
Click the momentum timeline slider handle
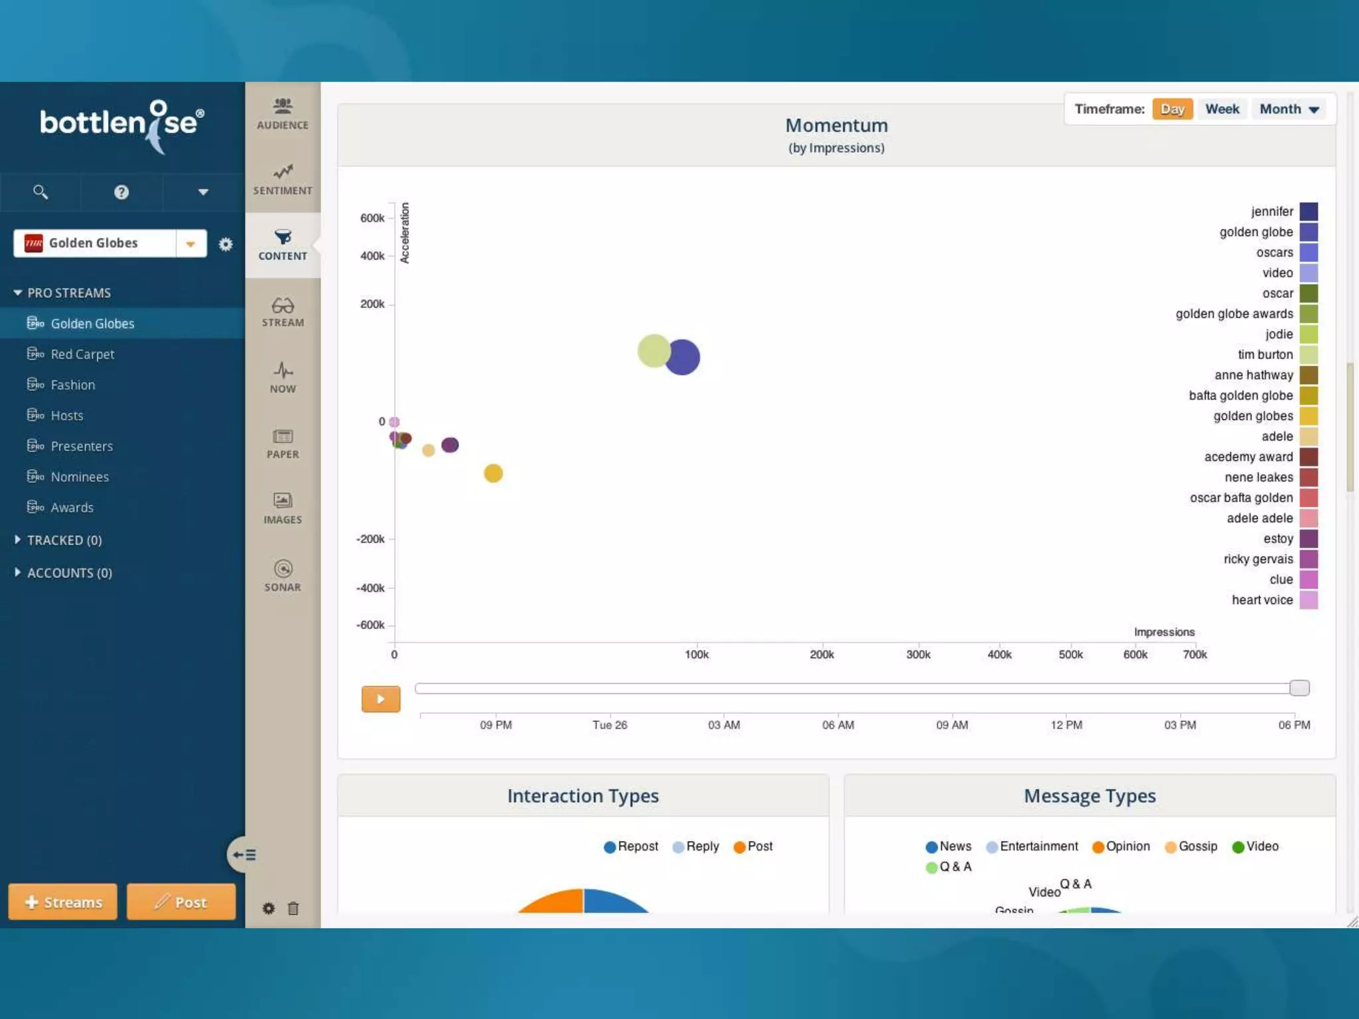tap(1299, 688)
